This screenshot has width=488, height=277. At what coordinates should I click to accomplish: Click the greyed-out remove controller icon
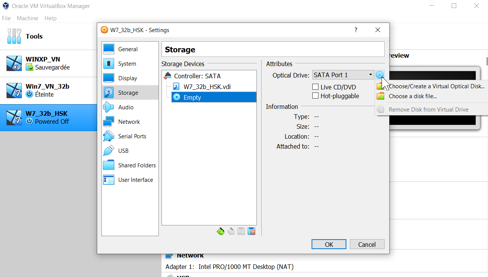231,231
